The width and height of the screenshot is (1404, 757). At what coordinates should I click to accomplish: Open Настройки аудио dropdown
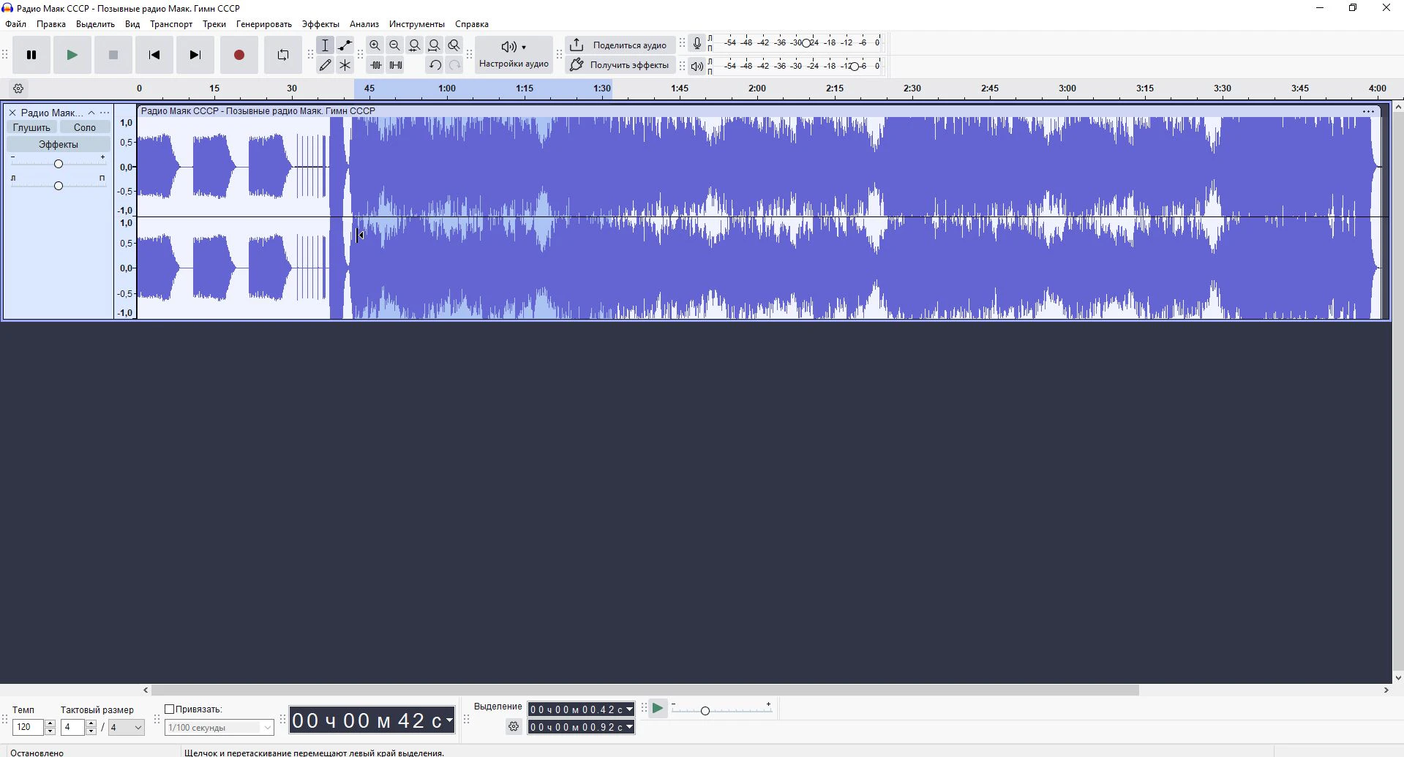[514, 55]
